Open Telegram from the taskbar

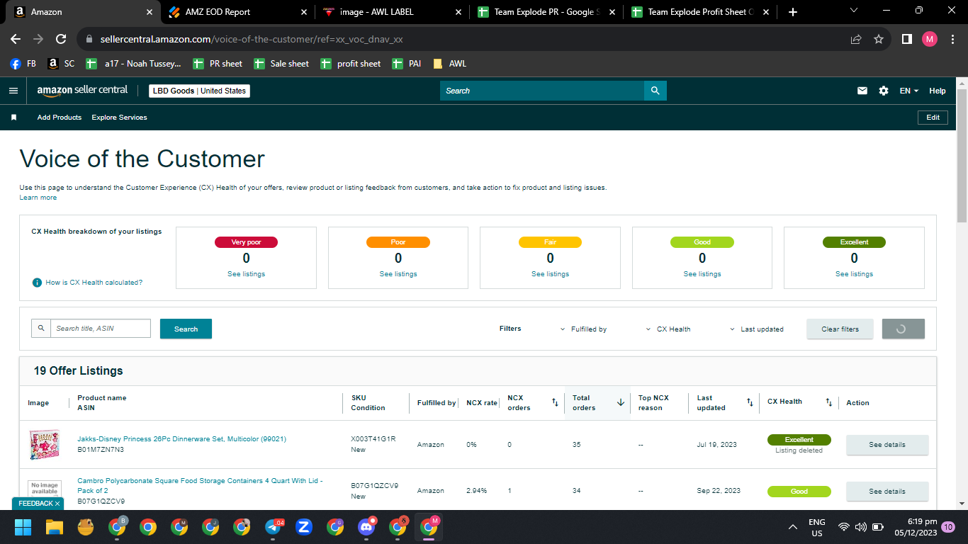[274, 527]
